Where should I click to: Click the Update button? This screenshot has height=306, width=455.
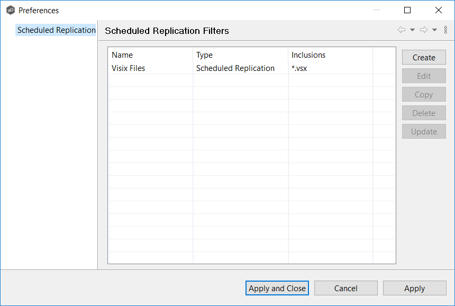tap(424, 131)
